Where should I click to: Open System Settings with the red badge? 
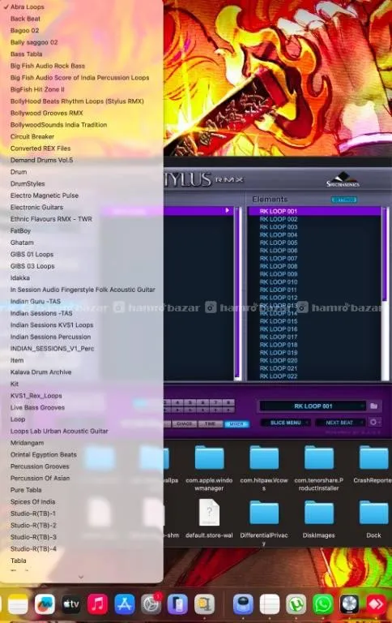(151, 604)
